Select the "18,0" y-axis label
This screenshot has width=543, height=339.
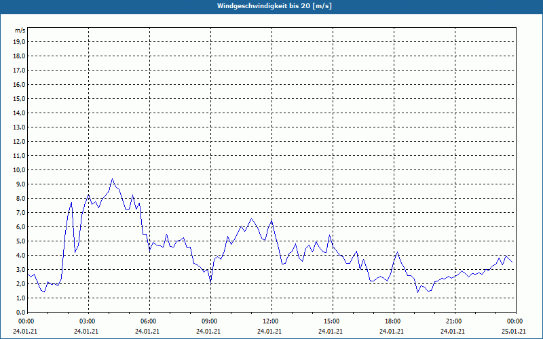coord(19,56)
